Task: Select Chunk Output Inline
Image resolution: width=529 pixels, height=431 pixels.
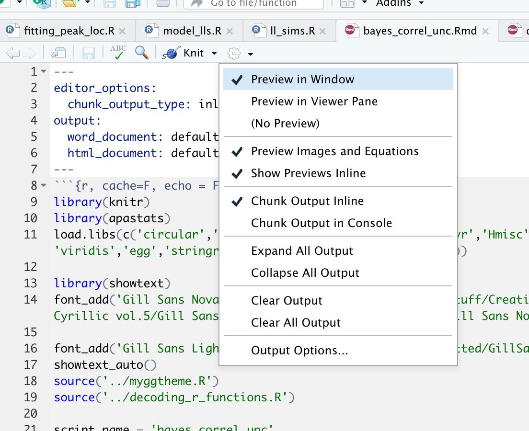Action: 338,201
